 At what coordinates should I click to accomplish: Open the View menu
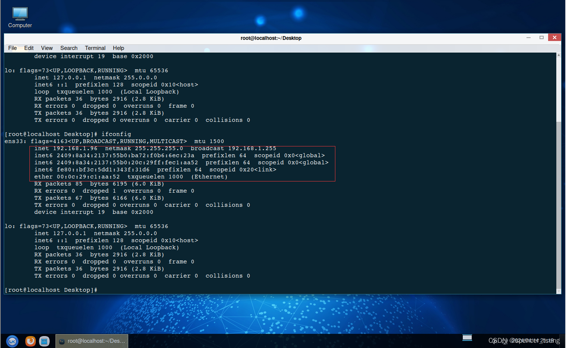47,48
